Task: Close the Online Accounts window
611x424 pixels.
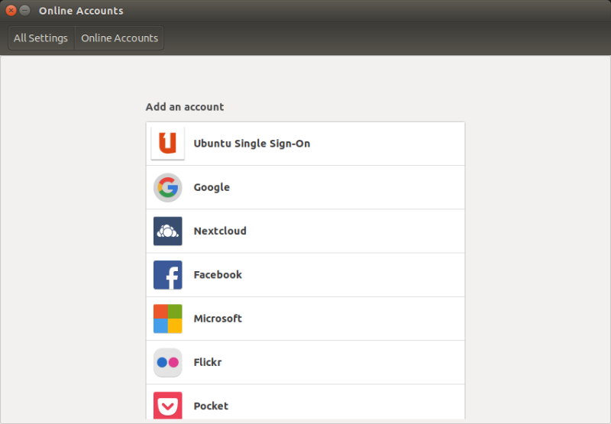Action: pos(11,11)
